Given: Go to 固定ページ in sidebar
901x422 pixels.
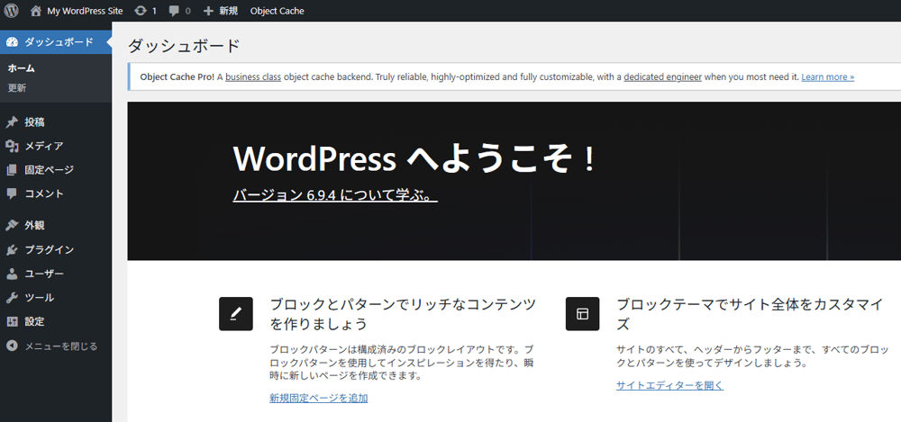Looking at the screenshot, I should point(49,169).
